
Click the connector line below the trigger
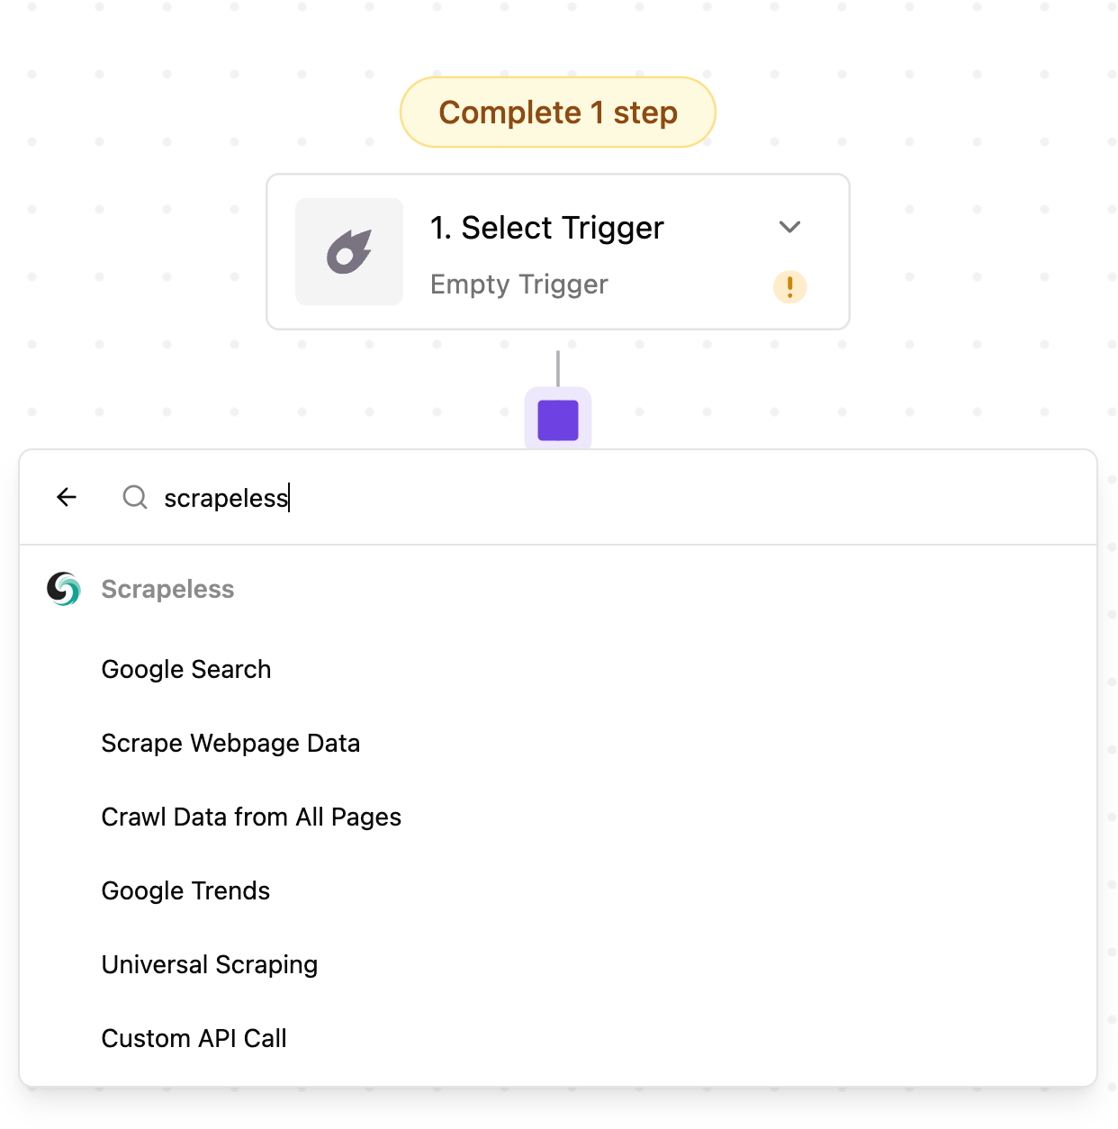[558, 367]
